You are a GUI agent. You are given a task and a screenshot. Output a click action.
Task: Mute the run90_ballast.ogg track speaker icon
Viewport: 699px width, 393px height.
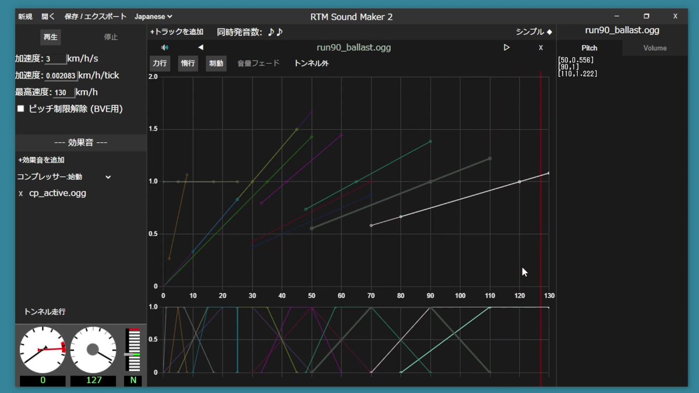click(x=165, y=48)
